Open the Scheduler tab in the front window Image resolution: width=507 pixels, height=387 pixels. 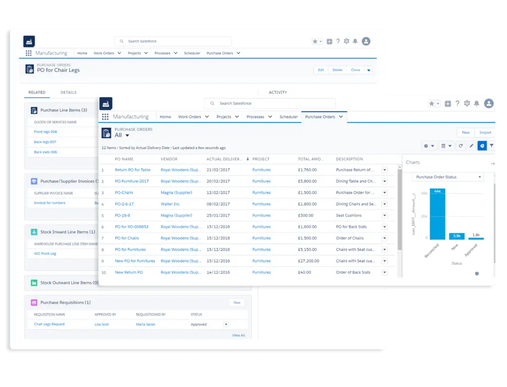pyautogui.click(x=289, y=117)
